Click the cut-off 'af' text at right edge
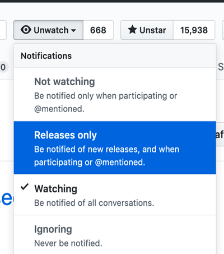This screenshot has height=254, width=224. (x=220, y=135)
